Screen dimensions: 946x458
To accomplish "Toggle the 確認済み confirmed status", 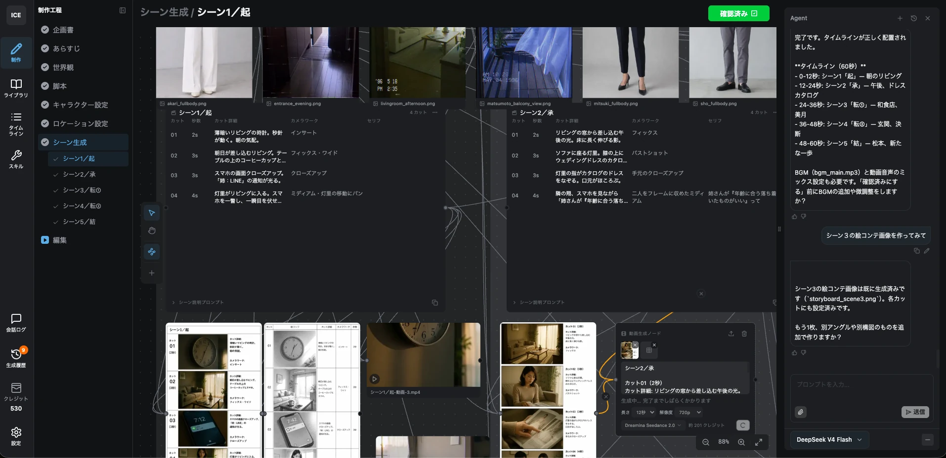I will pyautogui.click(x=738, y=13).
